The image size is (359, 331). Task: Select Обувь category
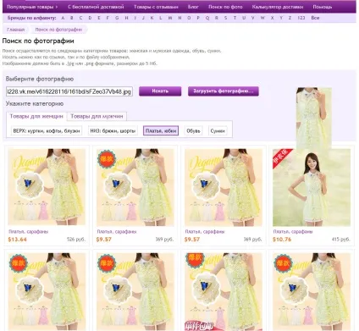pos(193,131)
